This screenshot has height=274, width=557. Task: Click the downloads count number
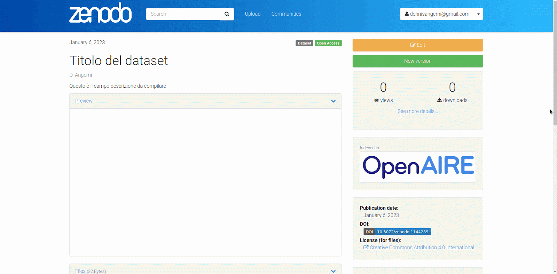(x=452, y=87)
